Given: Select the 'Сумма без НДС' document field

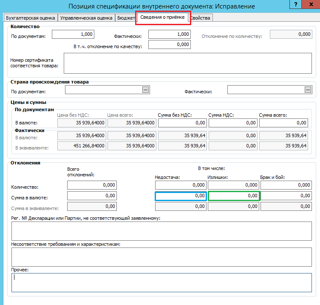Looking at the screenshot, I should point(182,123).
